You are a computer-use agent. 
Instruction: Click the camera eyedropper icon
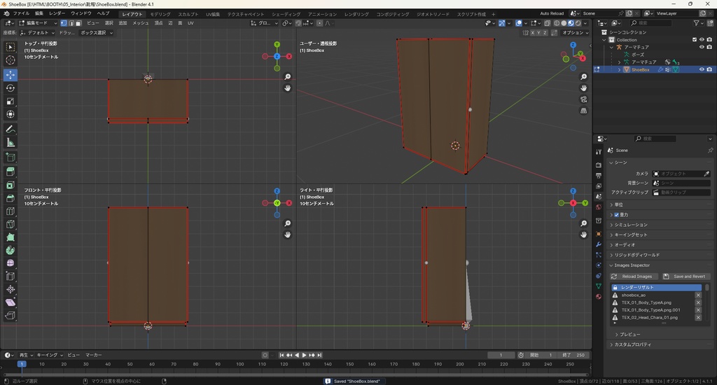pos(706,174)
